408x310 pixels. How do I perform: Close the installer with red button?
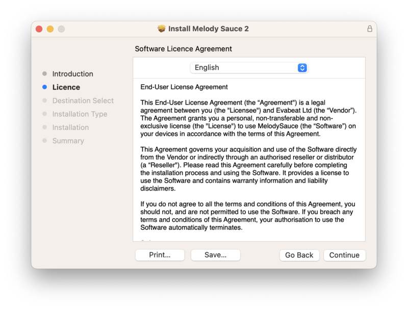pos(39,29)
